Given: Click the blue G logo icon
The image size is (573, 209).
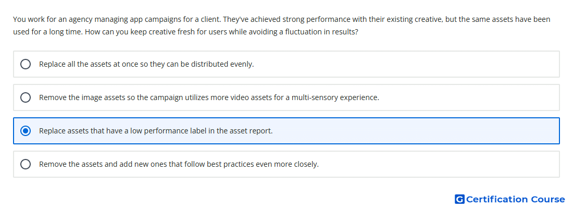Looking at the screenshot, I should pos(459,199).
